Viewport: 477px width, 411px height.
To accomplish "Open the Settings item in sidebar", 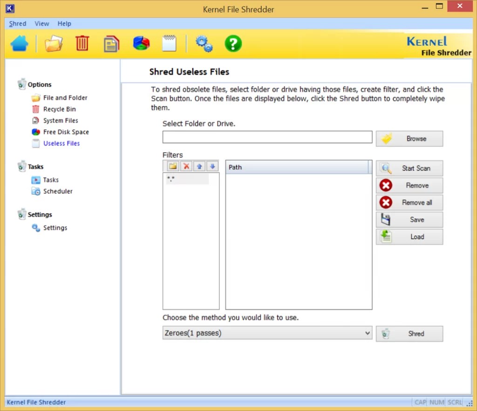I will [x=55, y=227].
